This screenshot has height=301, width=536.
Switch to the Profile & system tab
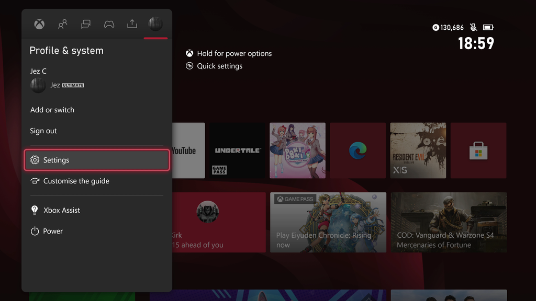[x=155, y=24]
